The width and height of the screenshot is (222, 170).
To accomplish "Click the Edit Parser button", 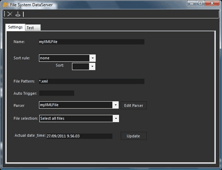I will pos(134,105).
